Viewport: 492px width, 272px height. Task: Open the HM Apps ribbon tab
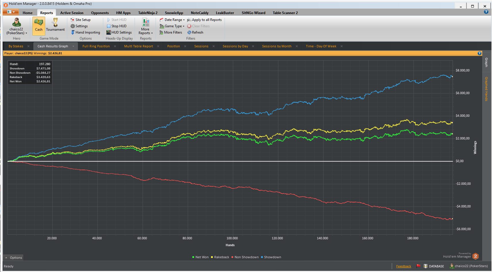coord(123,13)
